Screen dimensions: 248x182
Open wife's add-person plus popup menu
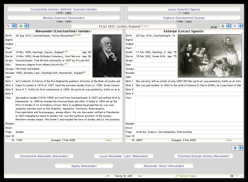225,26
